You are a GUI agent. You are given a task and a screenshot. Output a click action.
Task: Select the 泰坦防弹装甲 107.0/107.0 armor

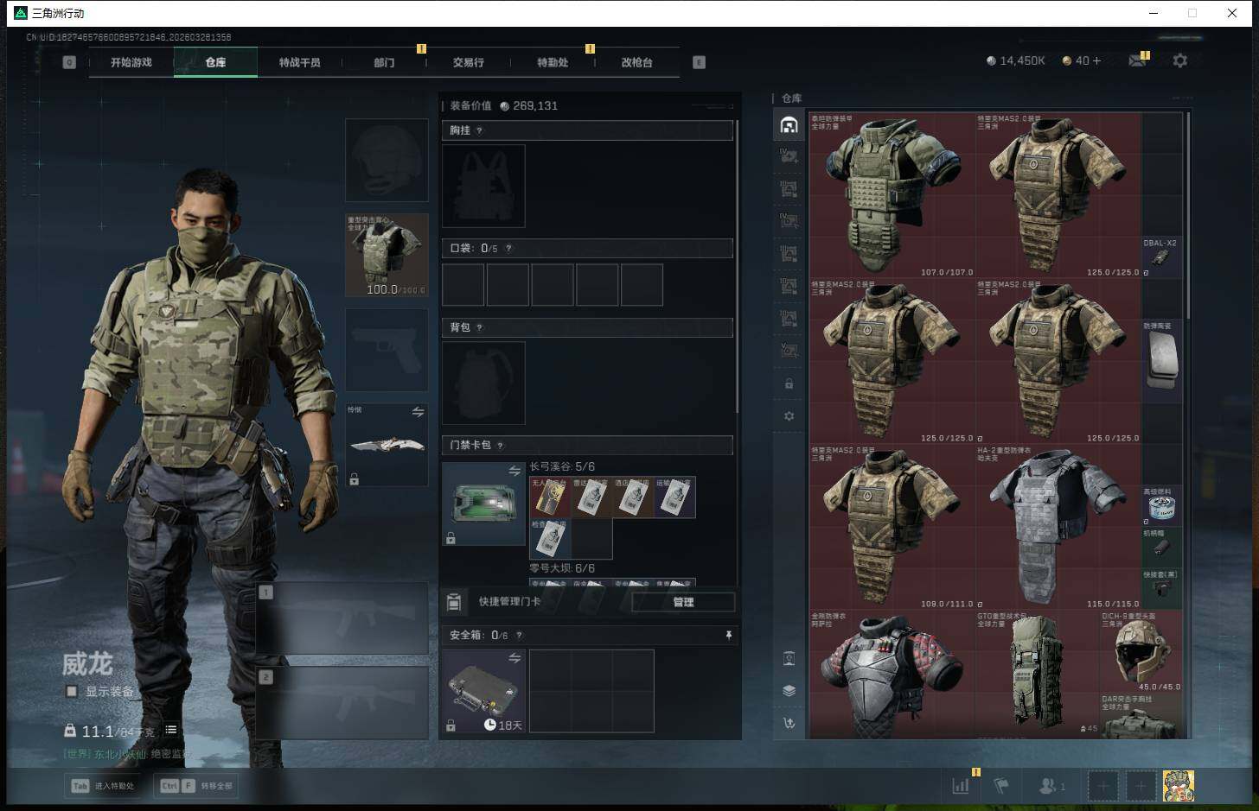pos(892,195)
